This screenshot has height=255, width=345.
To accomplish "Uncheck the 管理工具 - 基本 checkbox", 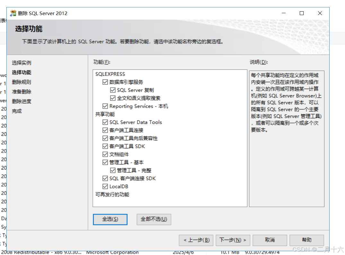I will [x=105, y=162].
